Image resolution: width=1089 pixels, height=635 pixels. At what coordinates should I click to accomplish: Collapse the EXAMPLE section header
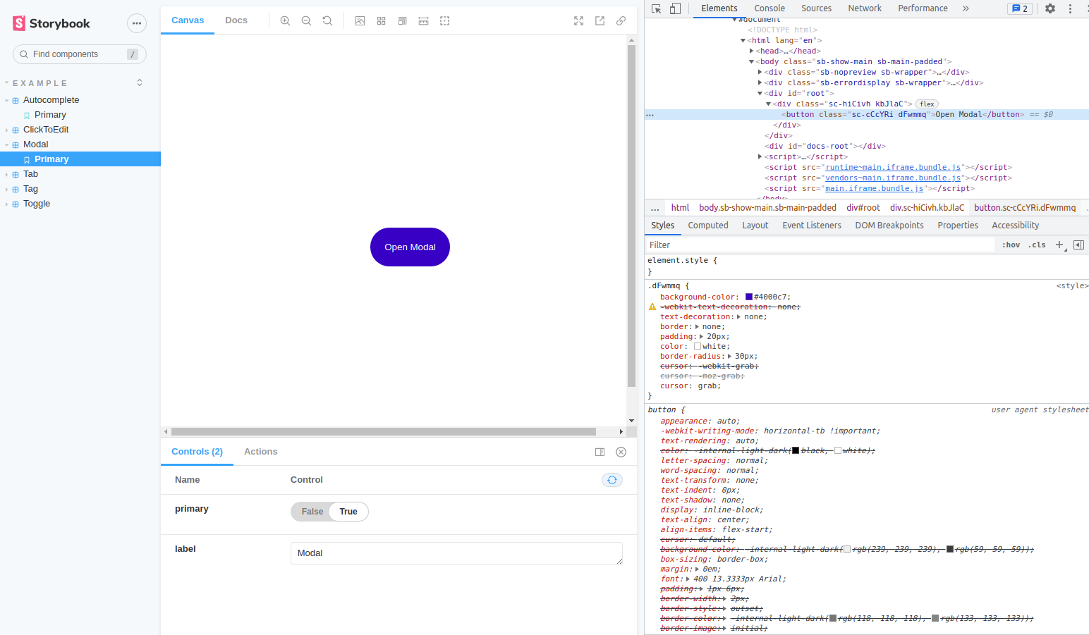[39, 83]
